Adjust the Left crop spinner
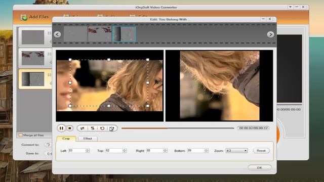 [88, 151]
